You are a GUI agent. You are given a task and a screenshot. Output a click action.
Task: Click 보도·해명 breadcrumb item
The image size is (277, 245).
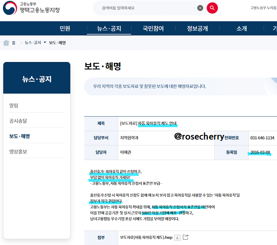57,43
